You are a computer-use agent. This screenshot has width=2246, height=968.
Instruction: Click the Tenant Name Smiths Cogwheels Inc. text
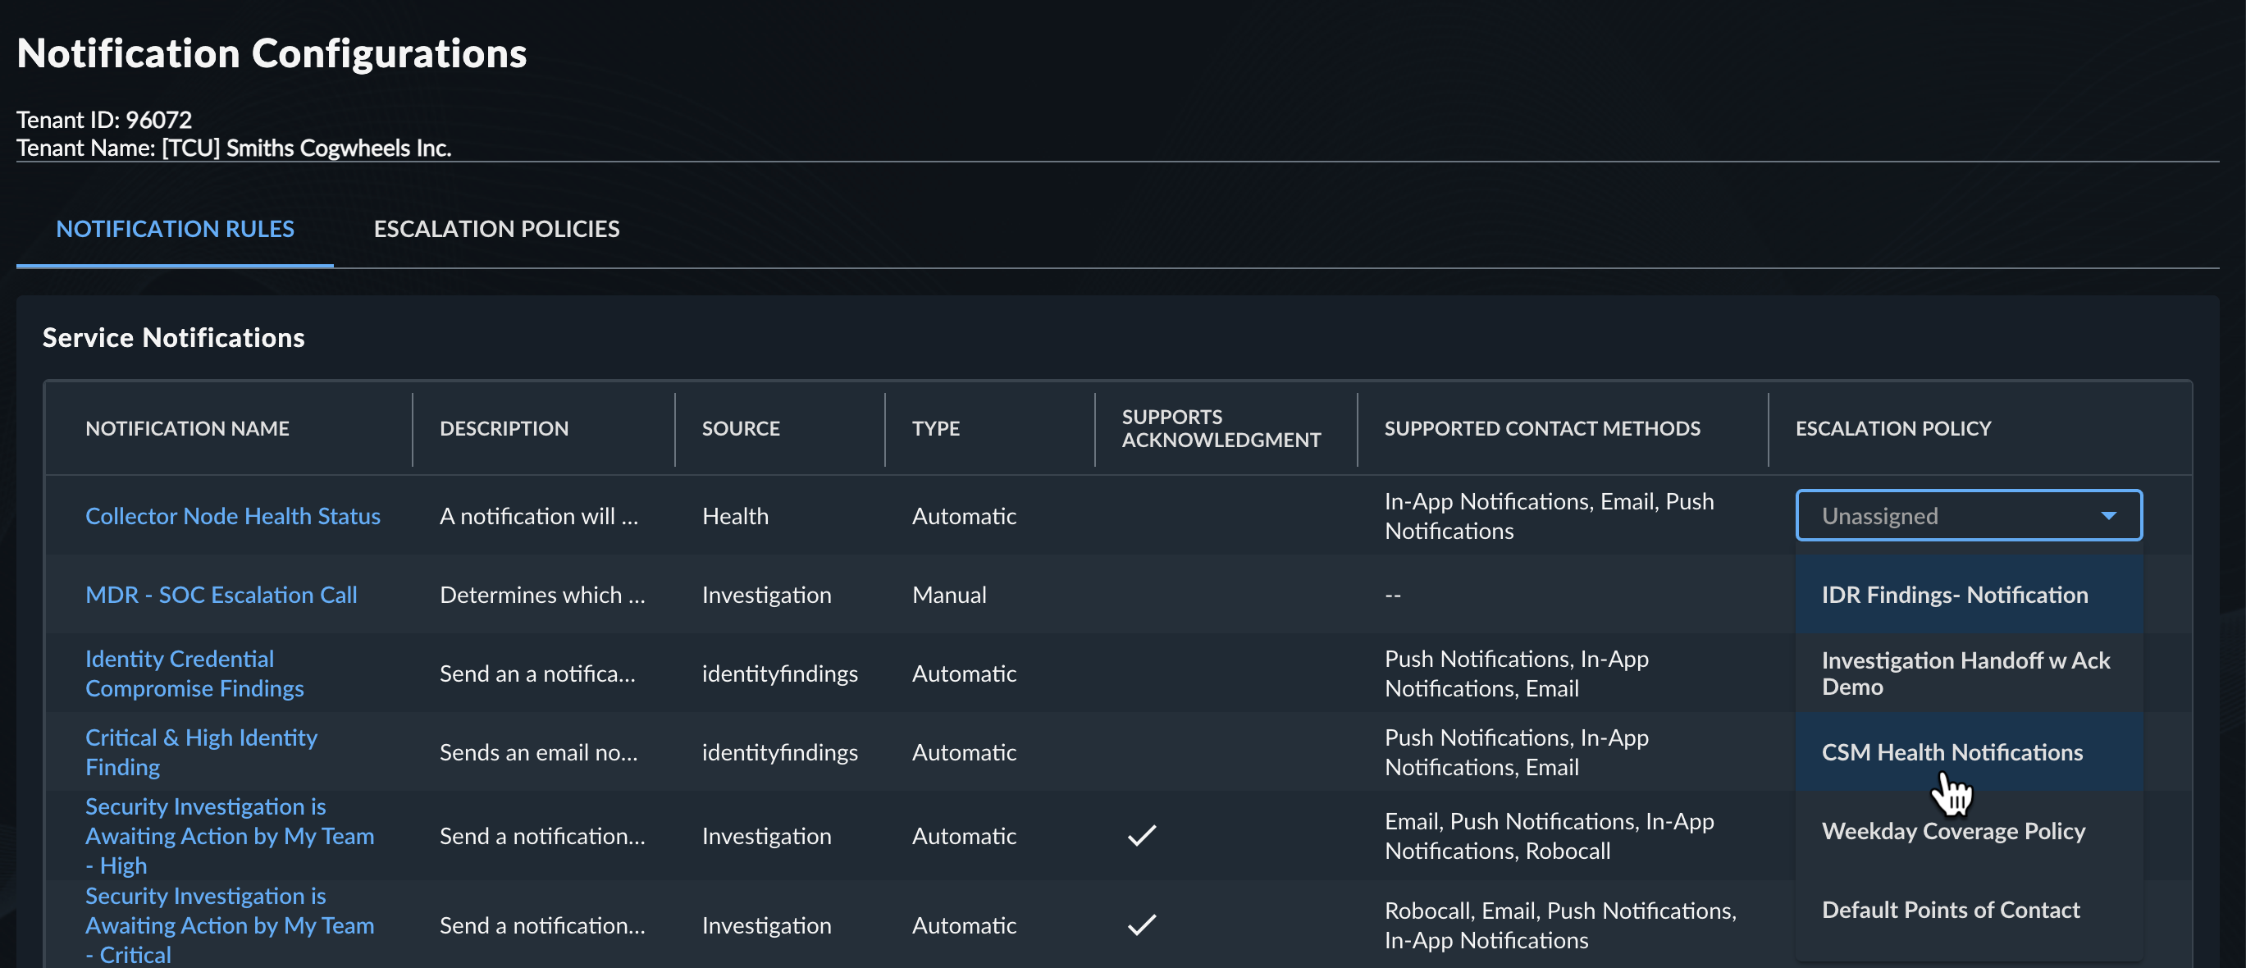234,148
